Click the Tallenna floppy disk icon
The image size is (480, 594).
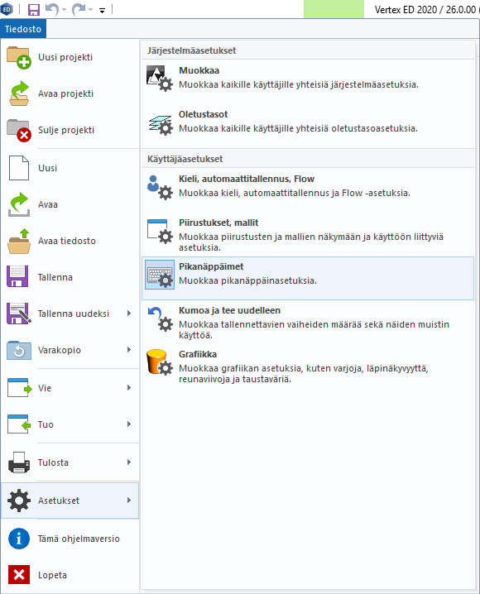click(17, 276)
